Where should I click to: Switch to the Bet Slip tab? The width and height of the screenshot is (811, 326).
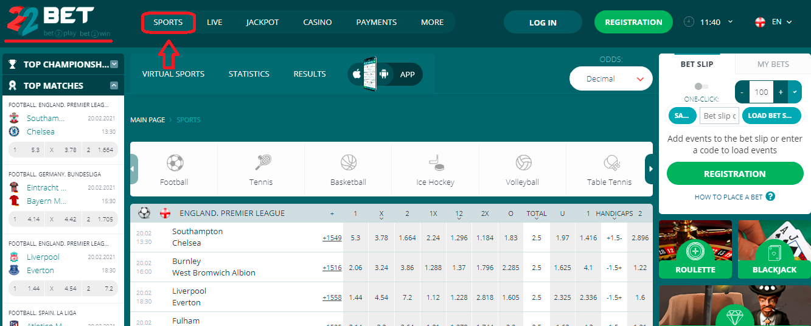697,64
